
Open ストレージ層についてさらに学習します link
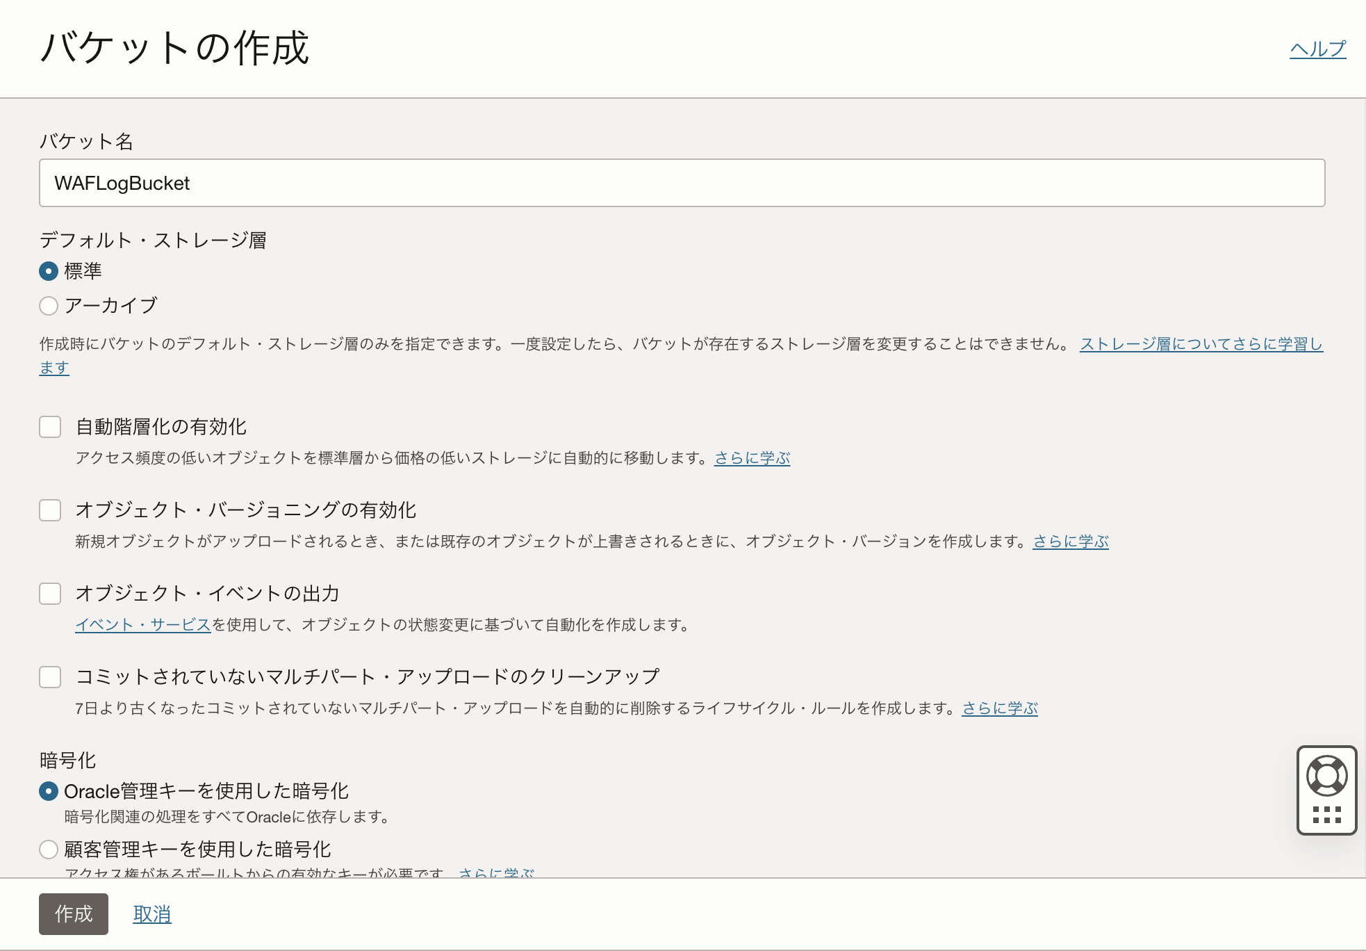[1201, 343]
